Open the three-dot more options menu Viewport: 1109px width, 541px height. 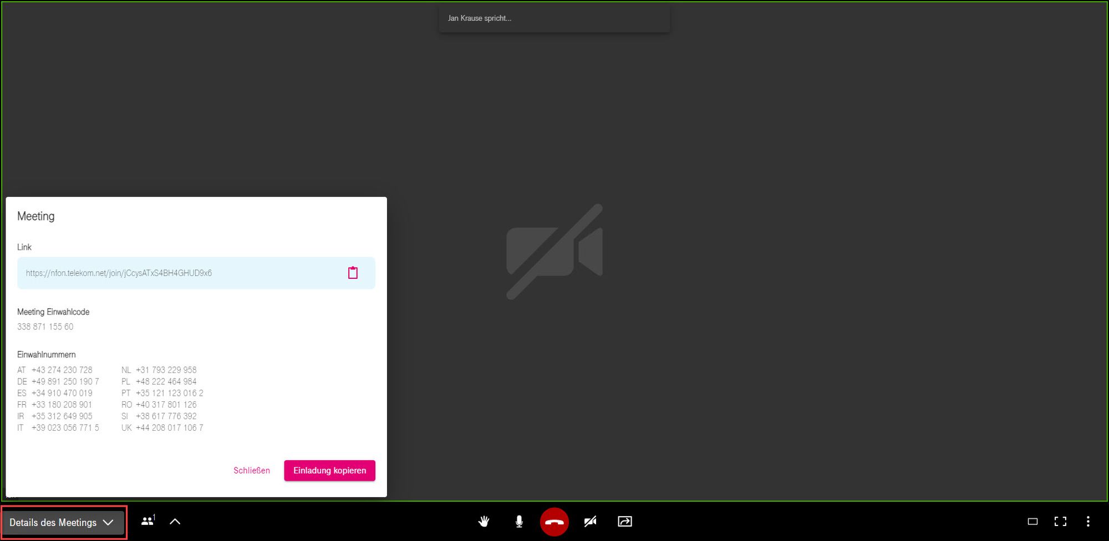(x=1088, y=522)
